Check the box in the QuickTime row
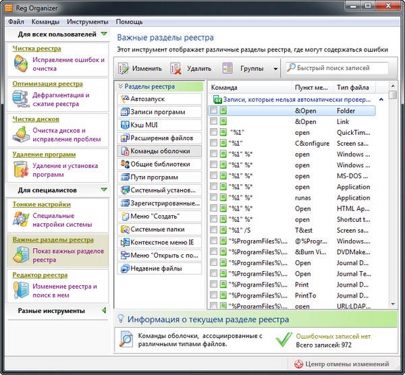This screenshot has width=405, height=375. coord(214,132)
